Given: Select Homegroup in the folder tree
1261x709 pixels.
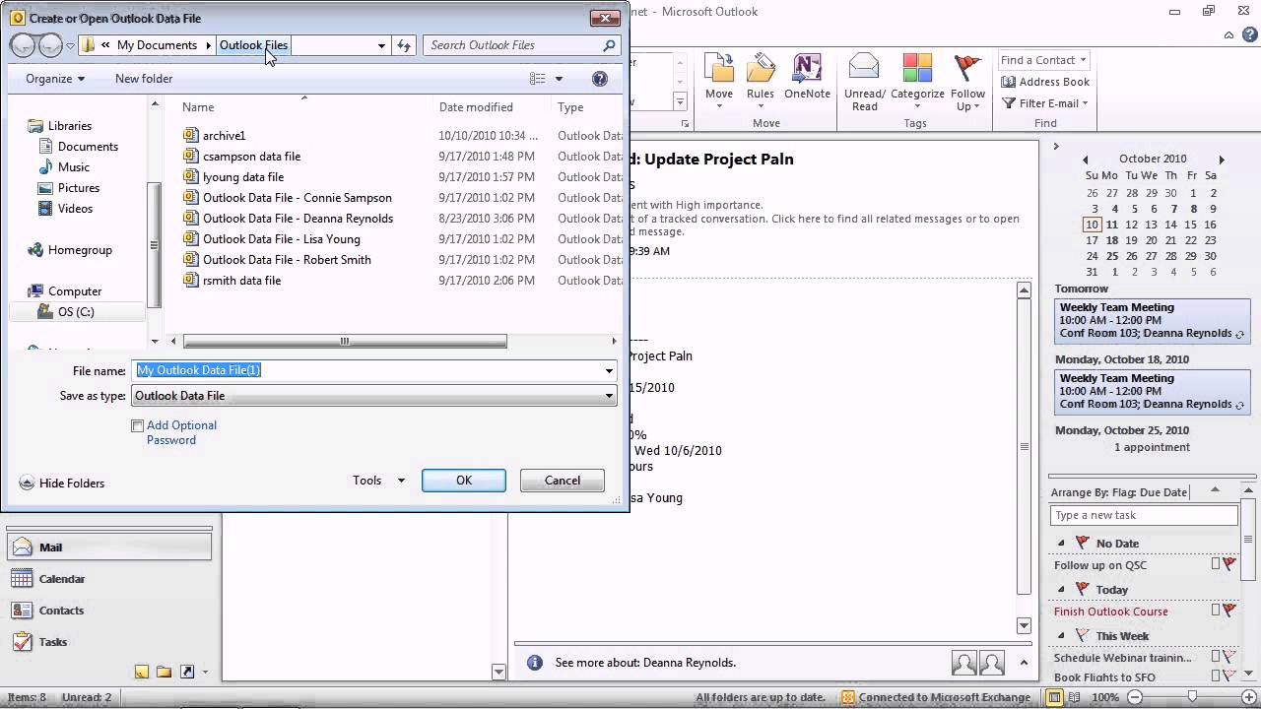Looking at the screenshot, I should click(x=69, y=250).
